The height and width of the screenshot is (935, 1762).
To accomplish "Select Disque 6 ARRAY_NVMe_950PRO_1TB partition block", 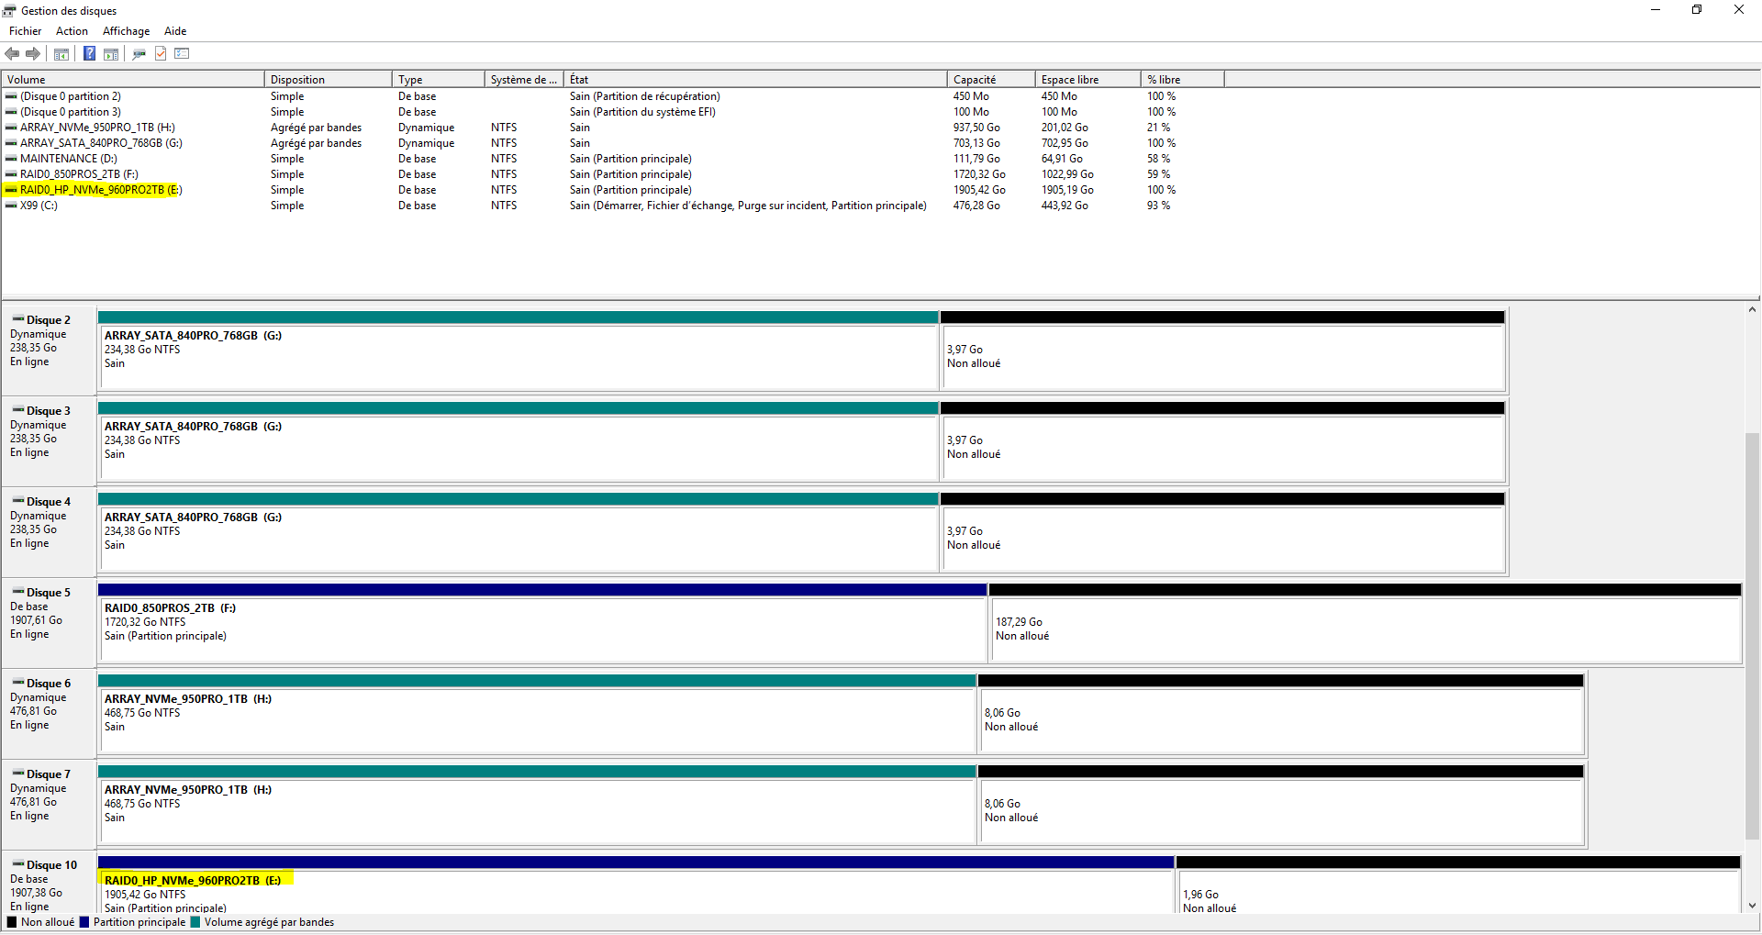I will pyautogui.click(x=537, y=714).
